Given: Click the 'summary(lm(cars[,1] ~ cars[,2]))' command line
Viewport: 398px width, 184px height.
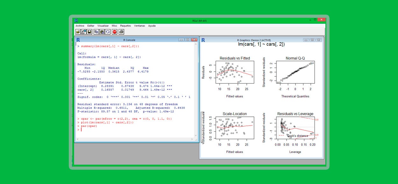Looking at the screenshot, I should (x=108, y=46).
